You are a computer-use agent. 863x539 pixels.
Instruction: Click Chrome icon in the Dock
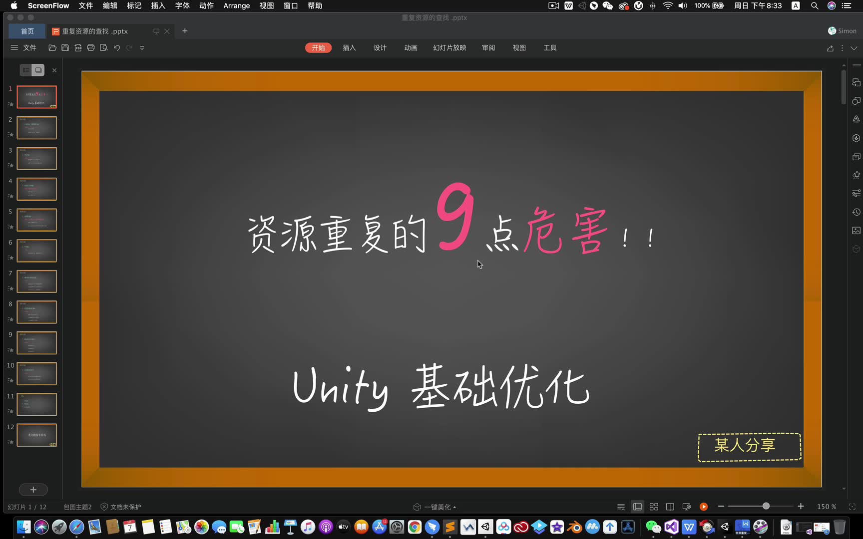click(415, 527)
